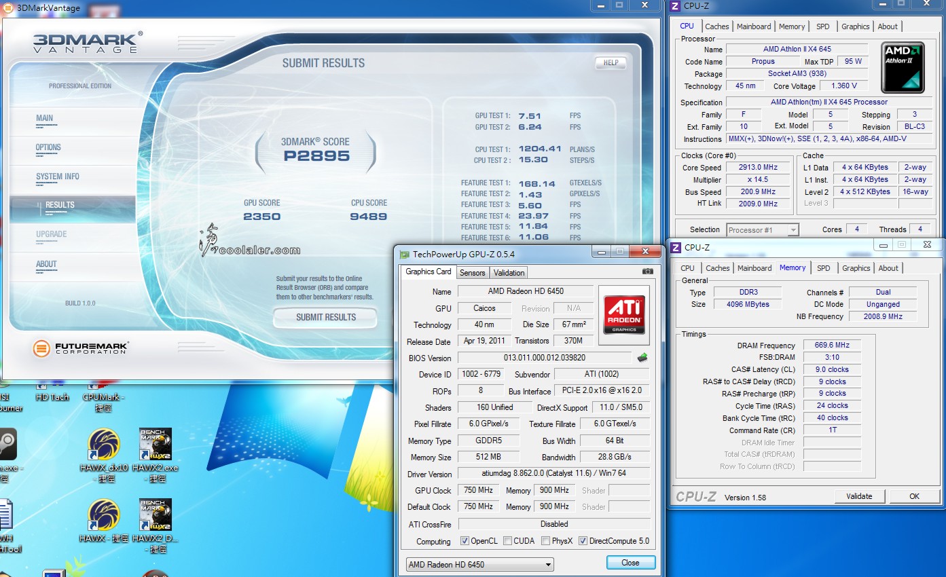The width and height of the screenshot is (946, 577).
Task: Open the AMD Radeon HD 6450 card dropdown
Action: coord(479,565)
